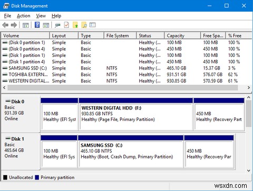The image size is (253, 191).
Task: Select the WESTERN DIGITAL HDD (F:) partition block
Action: tap(136, 114)
